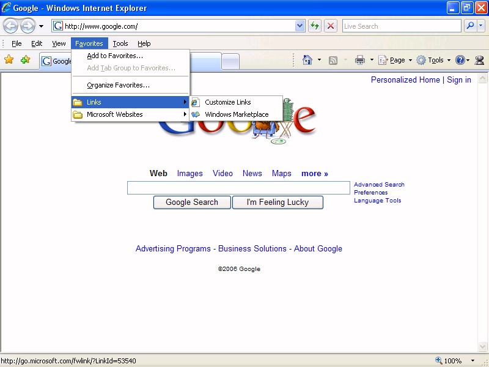The image size is (489, 367).
Task: Click the Google logo doodle image
Action: (238, 122)
